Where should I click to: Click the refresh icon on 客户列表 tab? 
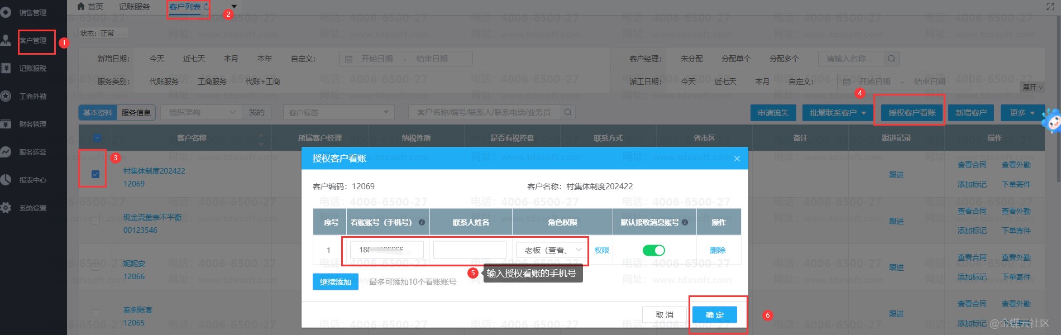206,7
